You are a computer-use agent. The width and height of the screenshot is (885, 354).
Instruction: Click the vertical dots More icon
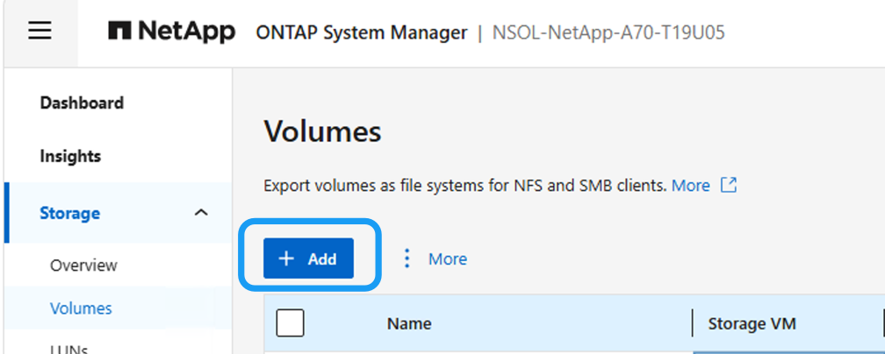coord(407,258)
